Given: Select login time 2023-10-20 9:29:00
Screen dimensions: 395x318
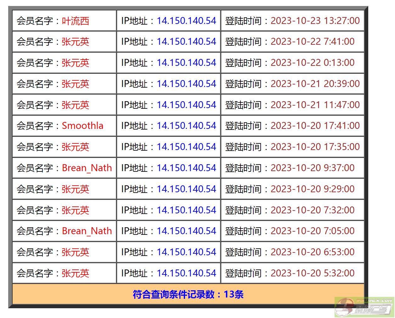Looking at the screenshot, I should (313, 189).
